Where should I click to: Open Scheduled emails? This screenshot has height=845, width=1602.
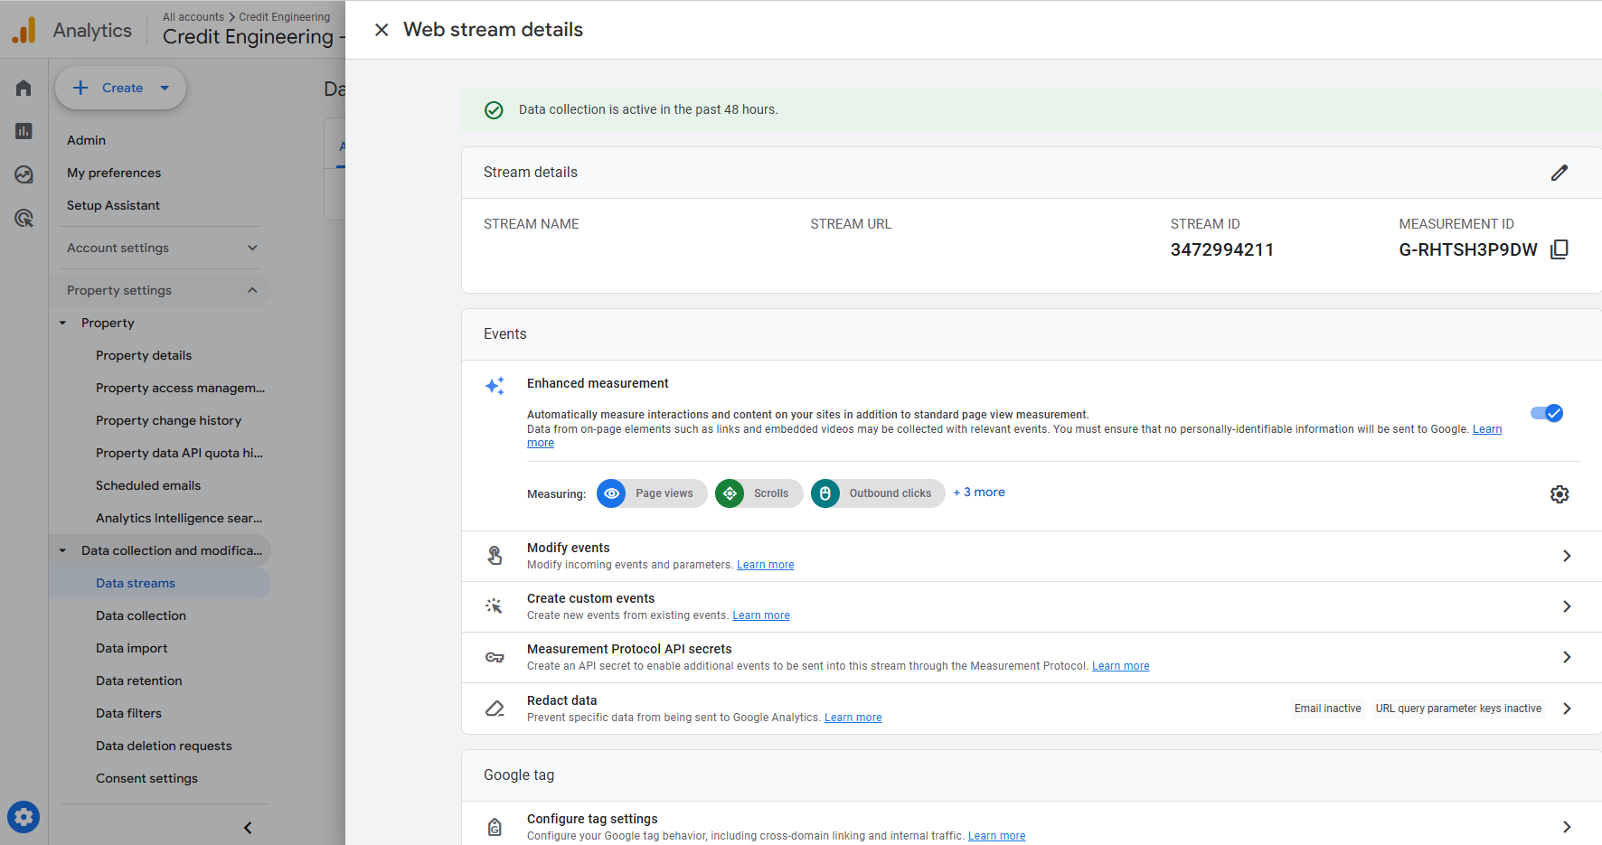pyautogui.click(x=148, y=485)
